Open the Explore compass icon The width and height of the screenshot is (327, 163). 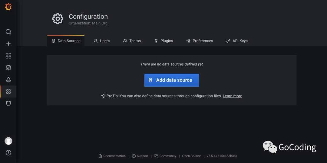click(x=8, y=68)
